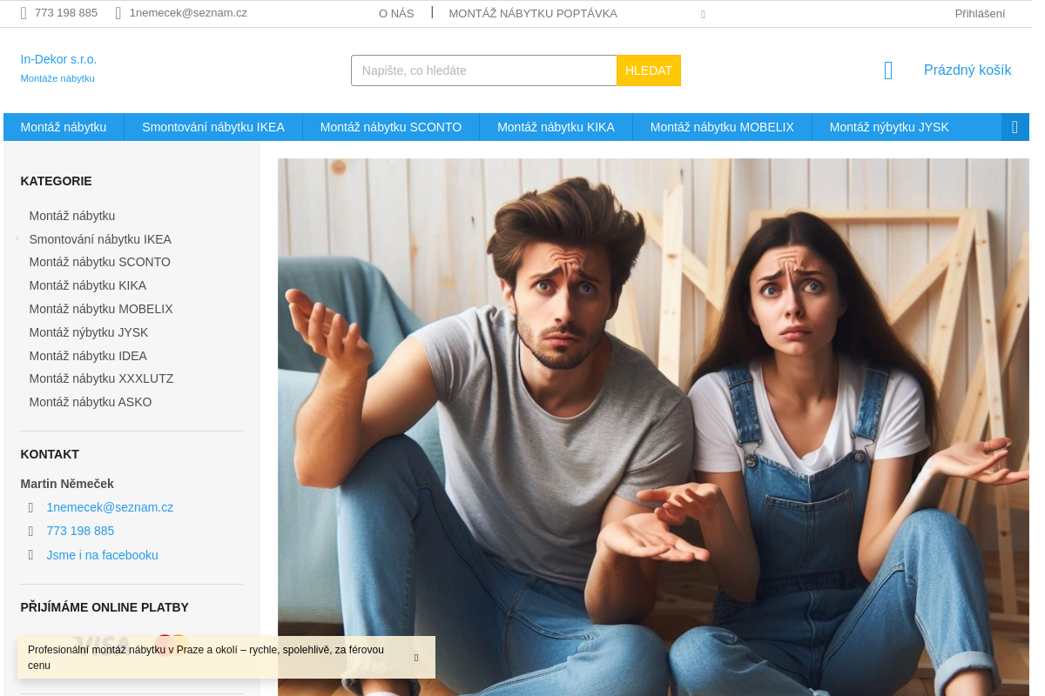
Task: Focus the search field 'Napište, co hledáte'
Action: [483, 70]
